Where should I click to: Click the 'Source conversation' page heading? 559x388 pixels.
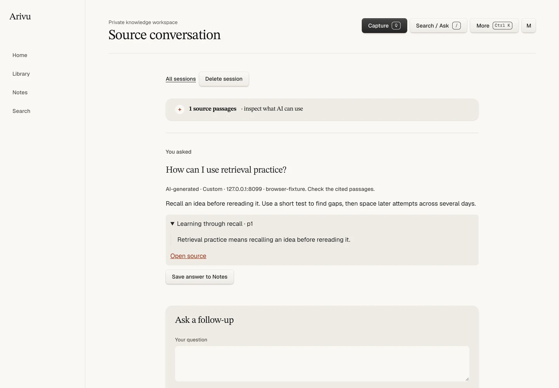point(165,35)
